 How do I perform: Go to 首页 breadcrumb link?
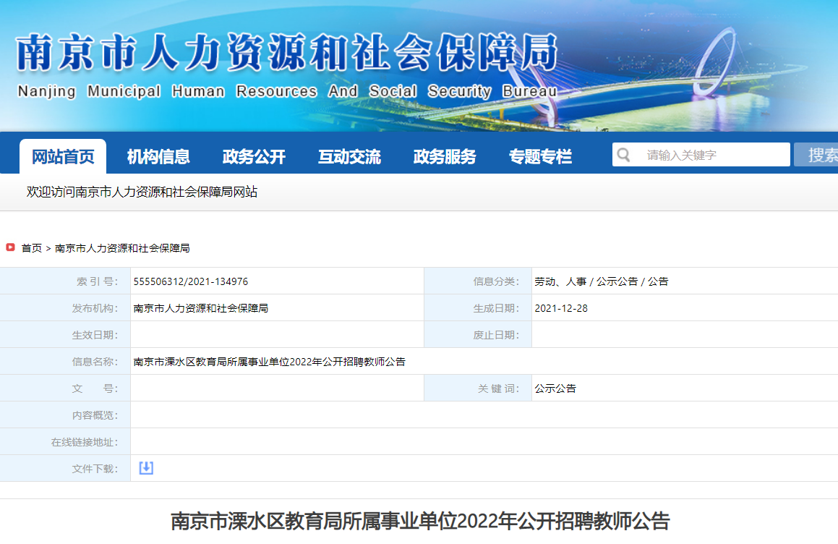(x=32, y=248)
